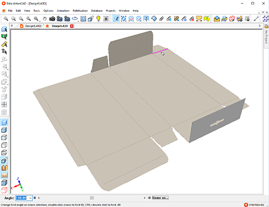Close the Design5.A3D tab

click(x=72, y=26)
